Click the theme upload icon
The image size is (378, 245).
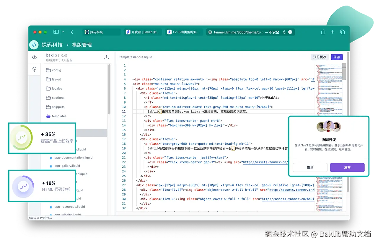[107, 57]
